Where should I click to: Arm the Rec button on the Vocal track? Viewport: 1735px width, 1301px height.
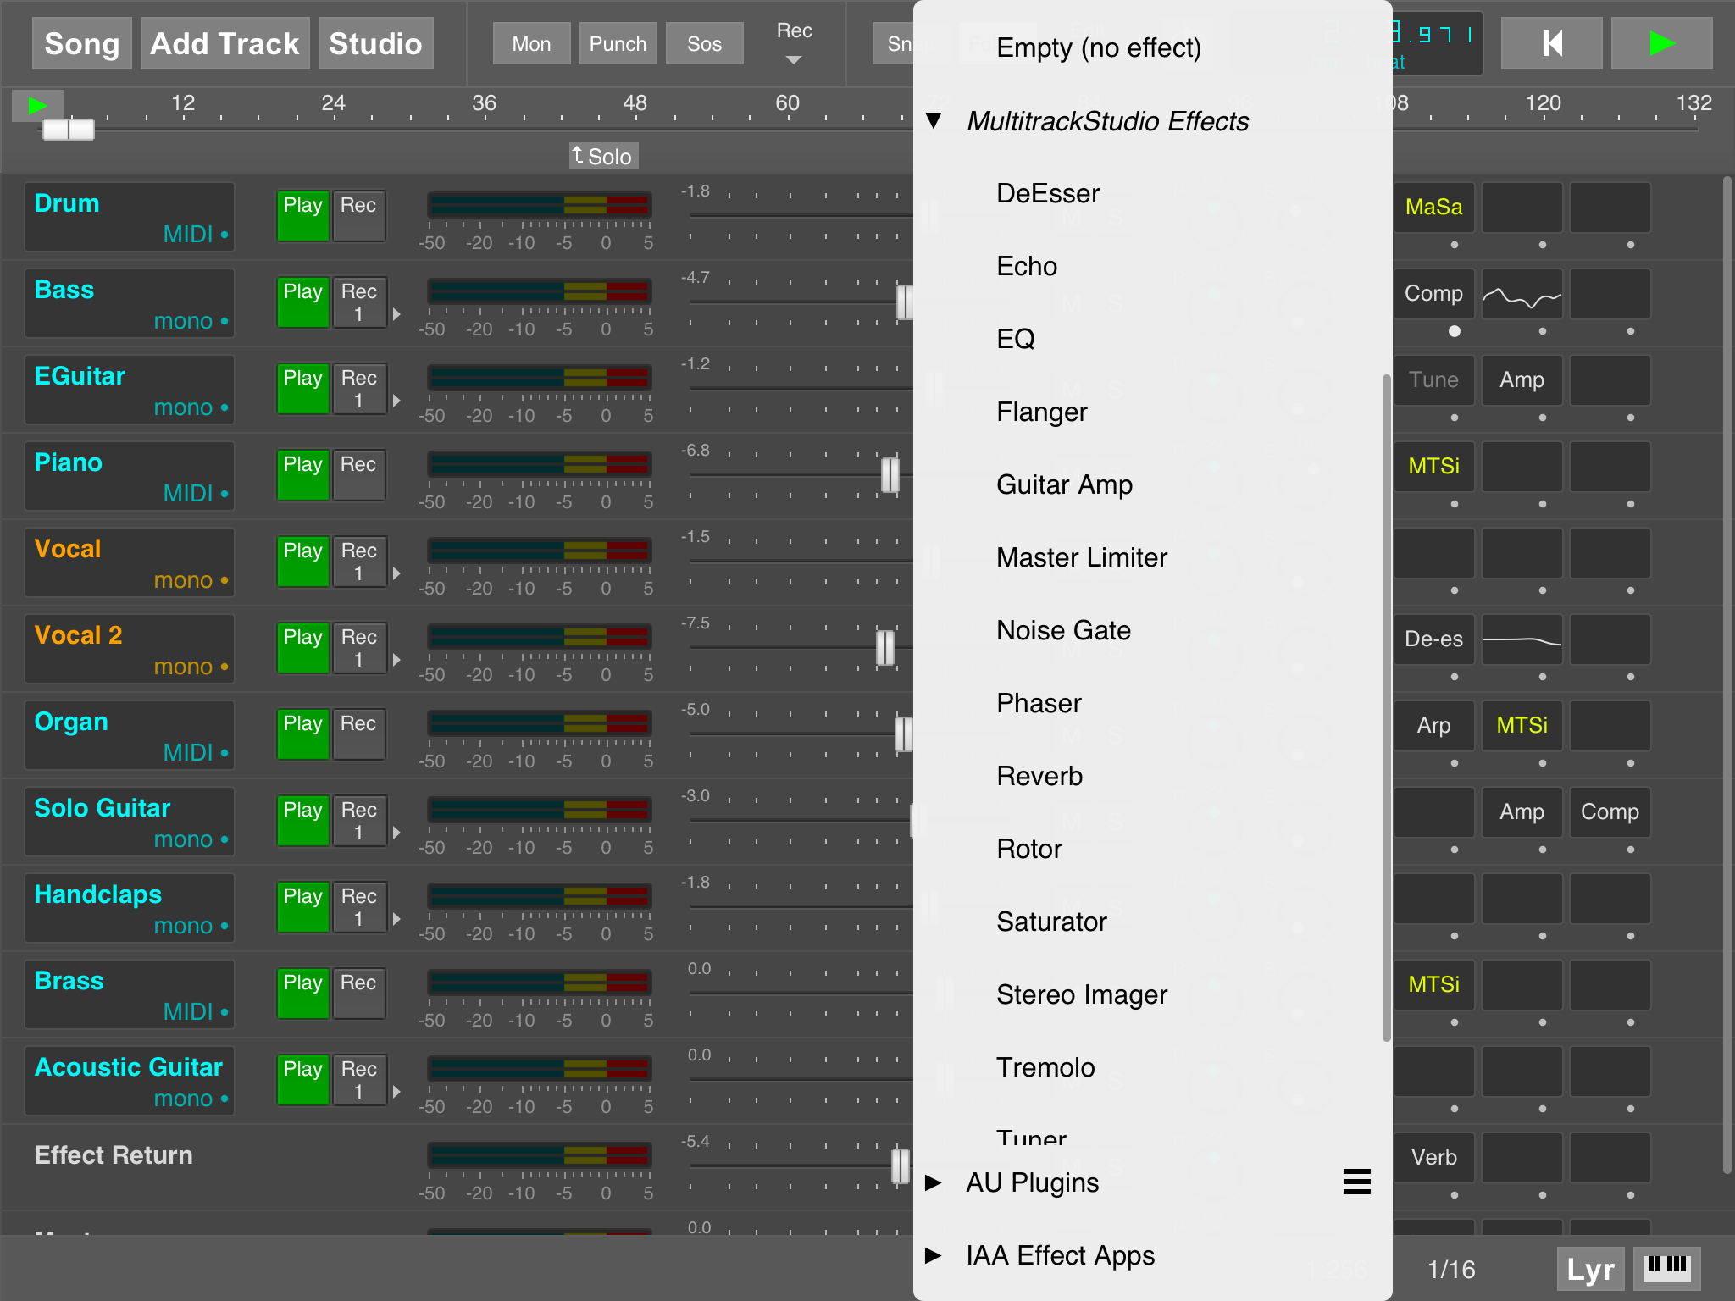[x=359, y=562]
